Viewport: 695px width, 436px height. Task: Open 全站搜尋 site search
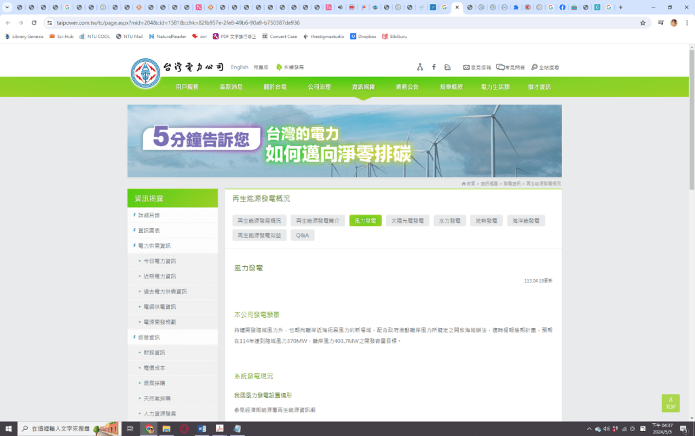coord(545,67)
